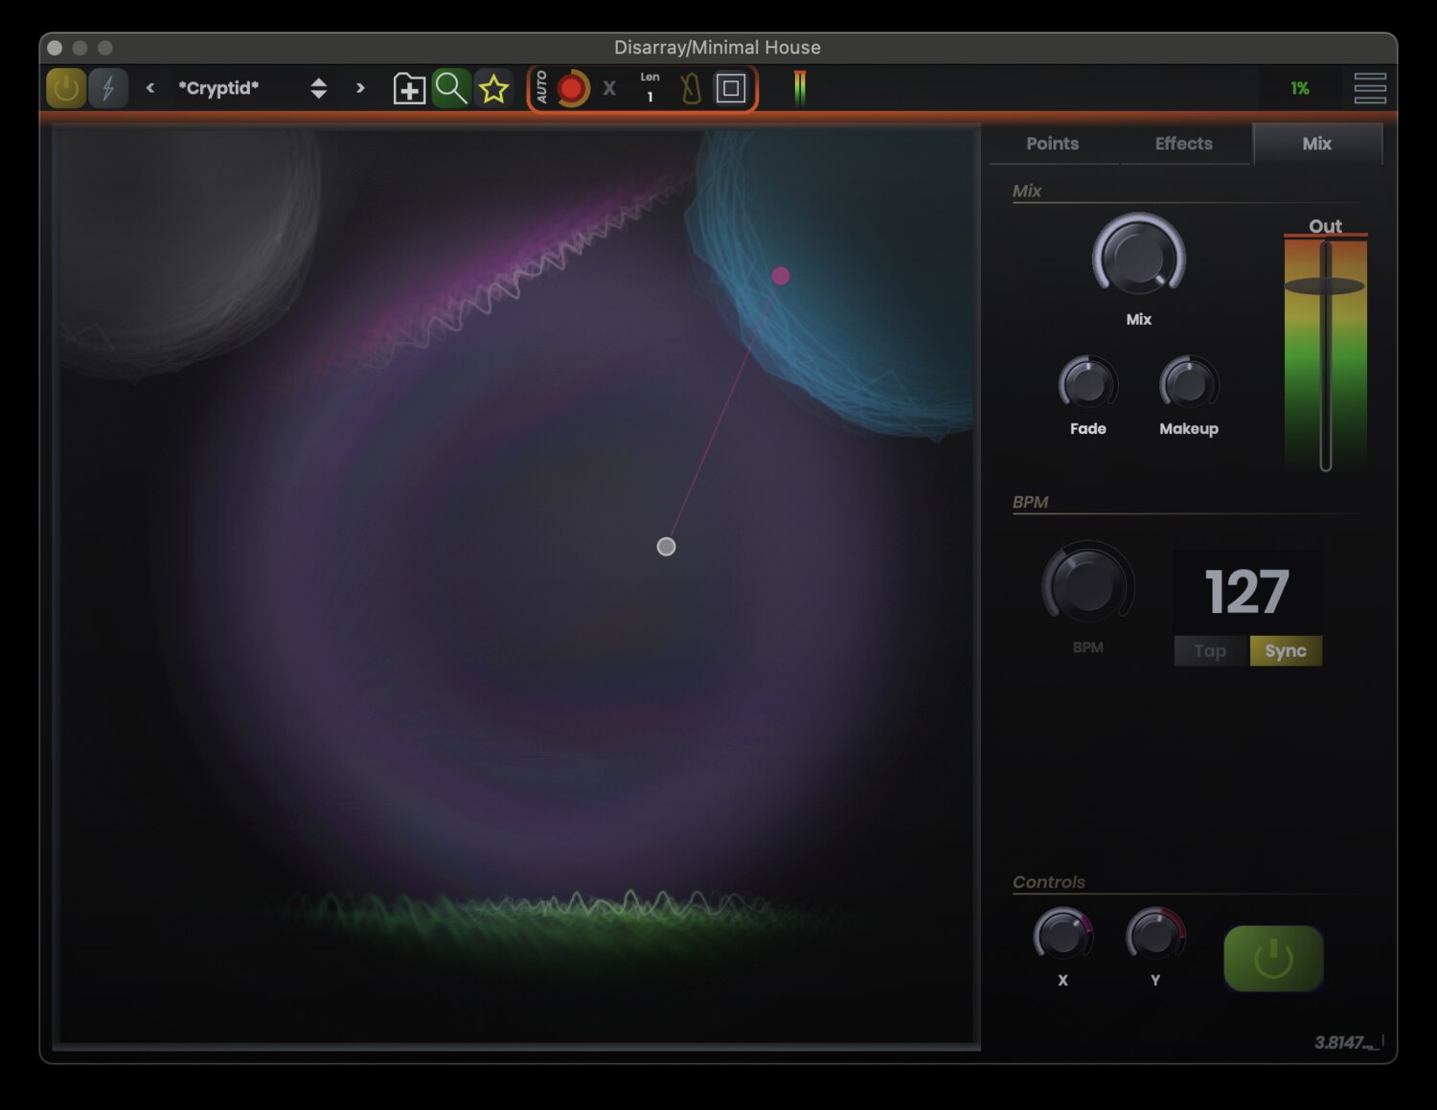Click the save preset folder-plus icon
This screenshot has width=1437, height=1110.
pos(409,89)
